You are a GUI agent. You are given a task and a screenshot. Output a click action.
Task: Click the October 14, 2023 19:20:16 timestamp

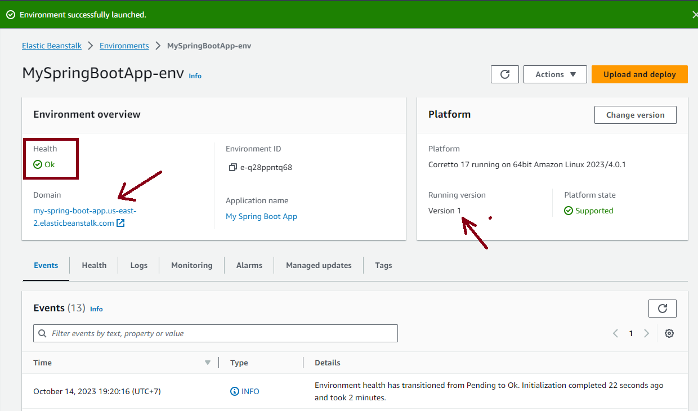pos(97,391)
